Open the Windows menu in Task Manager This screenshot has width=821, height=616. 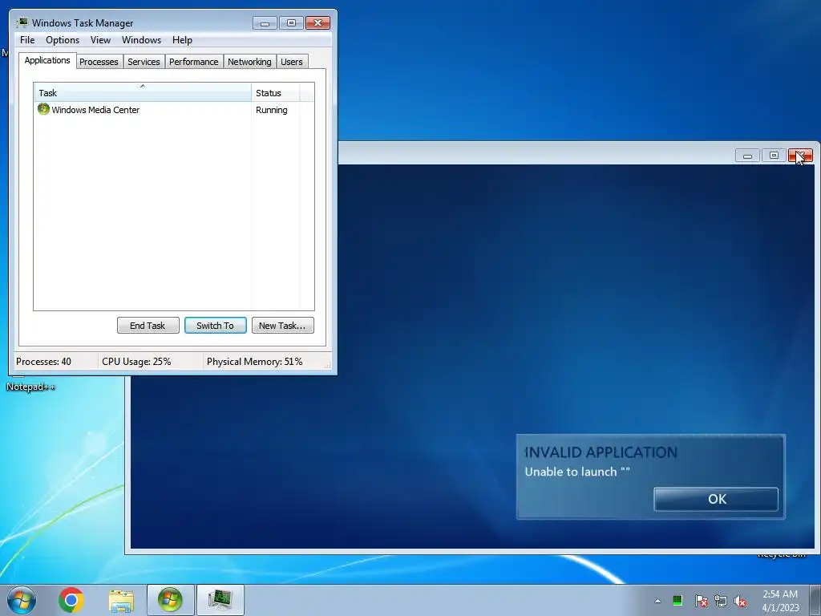[141, 40]
